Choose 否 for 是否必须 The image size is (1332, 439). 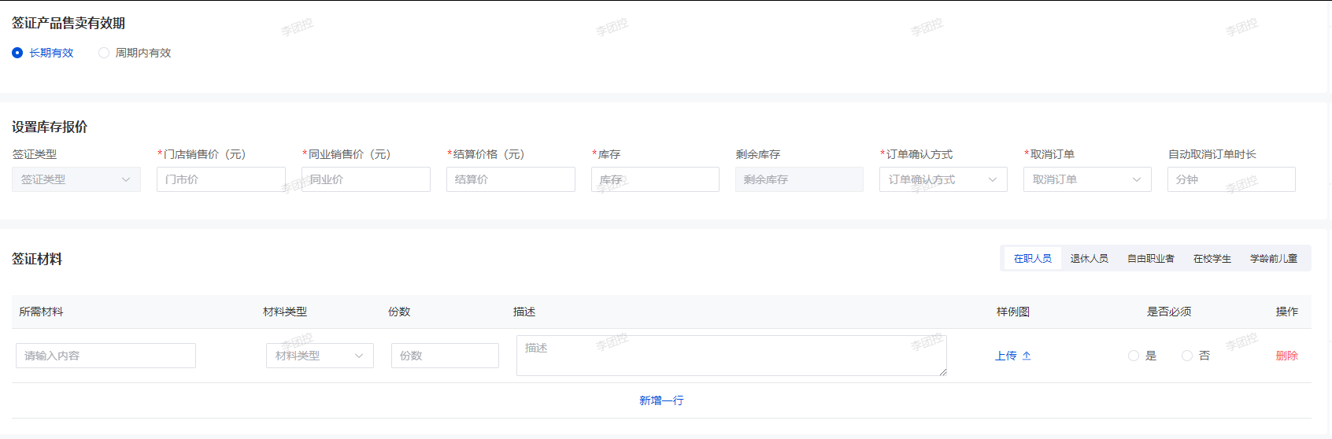pos(1187,356)
